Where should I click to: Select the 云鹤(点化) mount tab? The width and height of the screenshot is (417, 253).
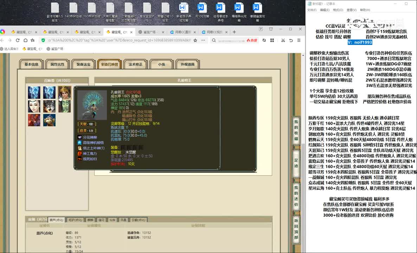[138, 220]
